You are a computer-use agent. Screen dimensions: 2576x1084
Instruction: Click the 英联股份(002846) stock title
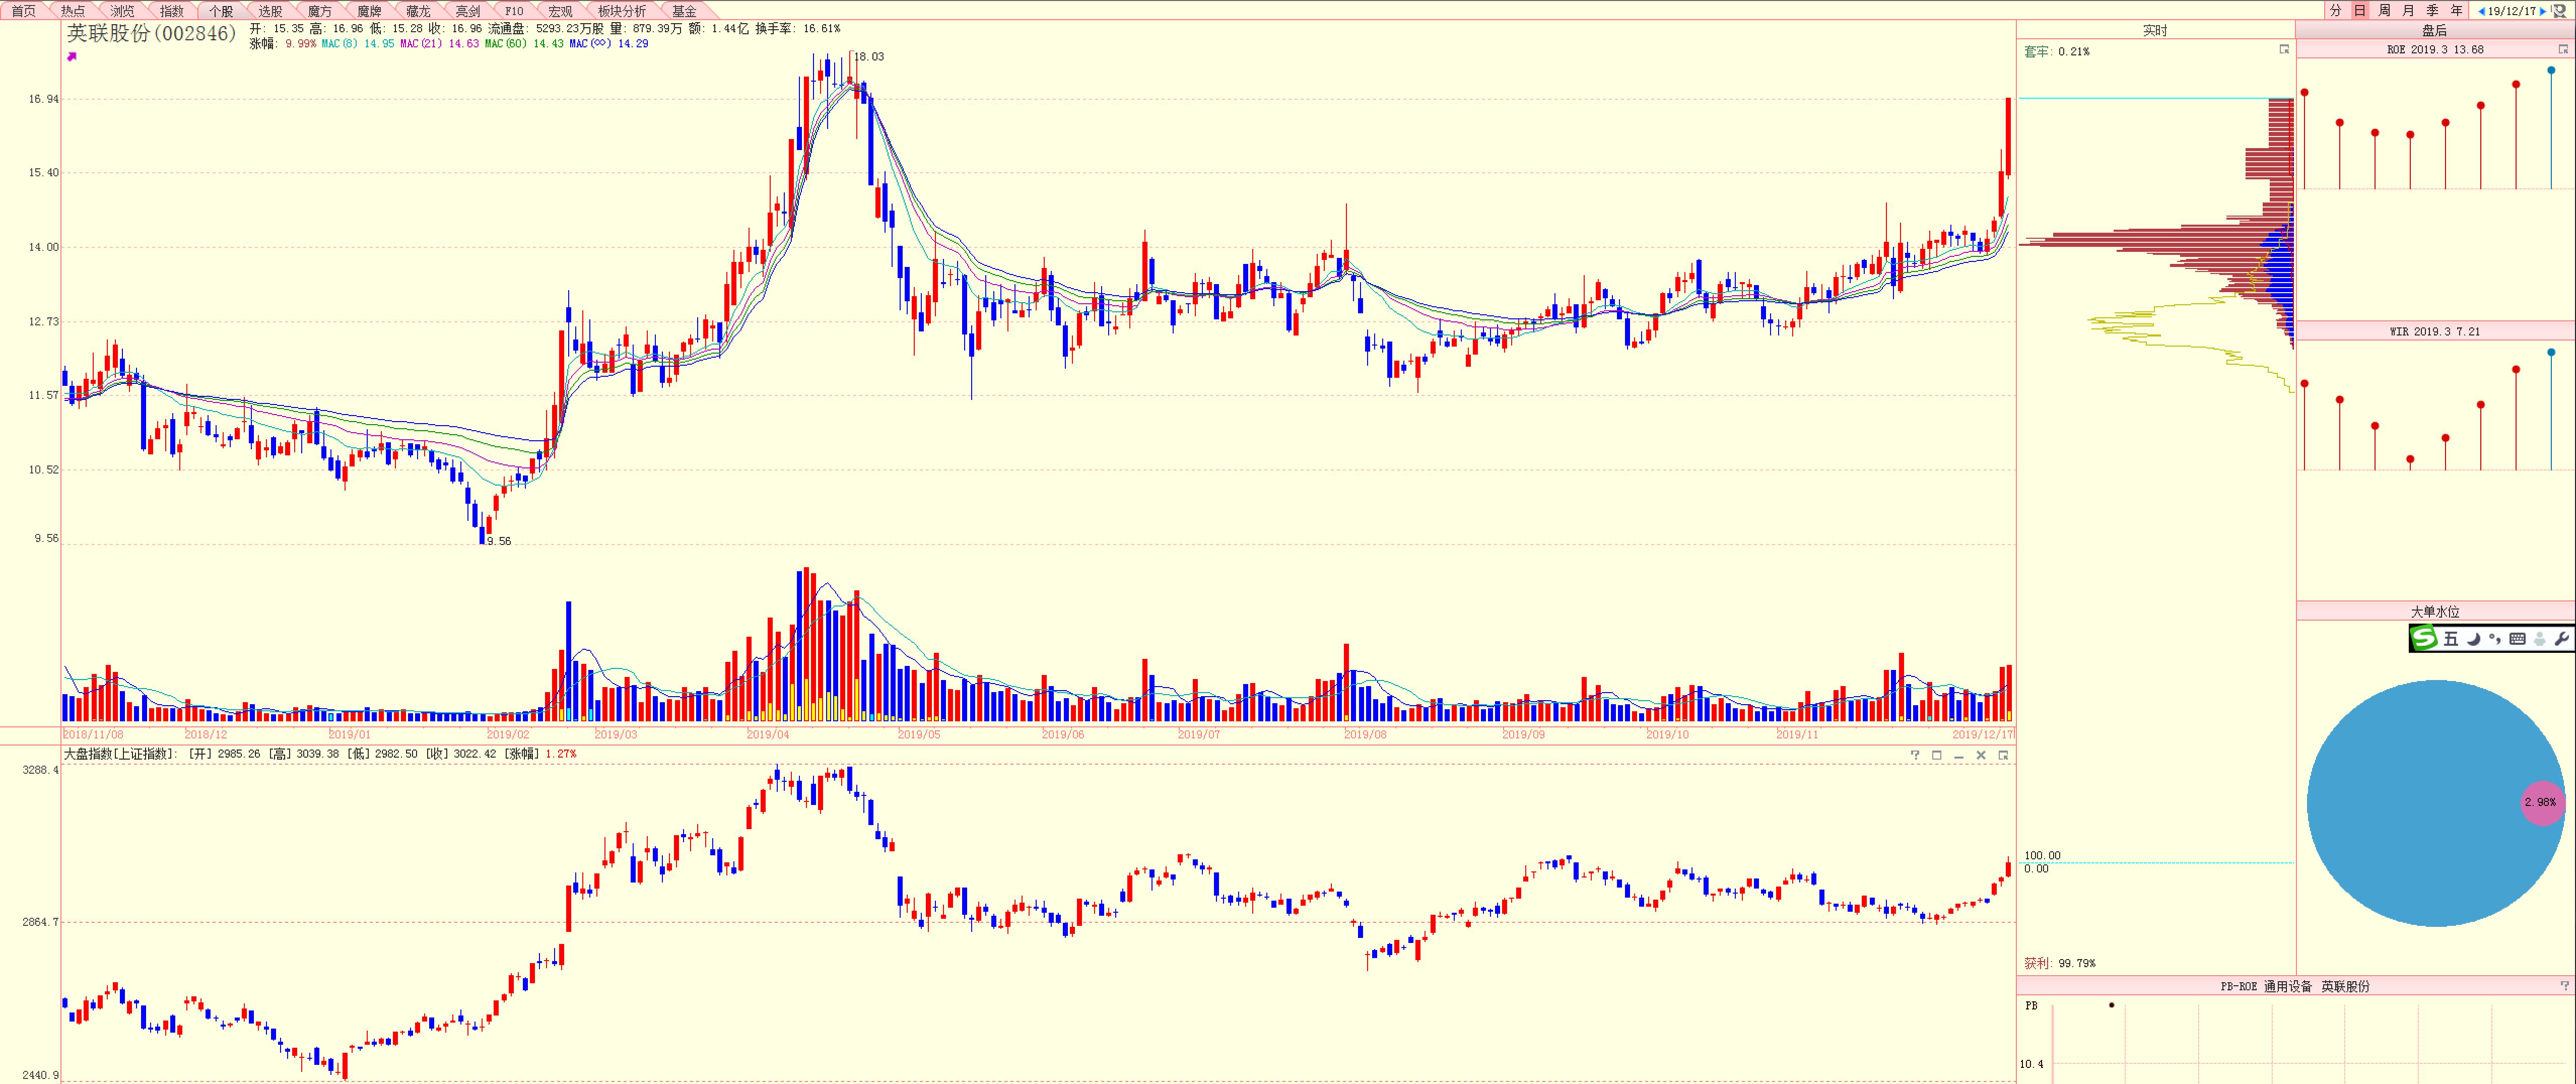(x=151, y=33)
